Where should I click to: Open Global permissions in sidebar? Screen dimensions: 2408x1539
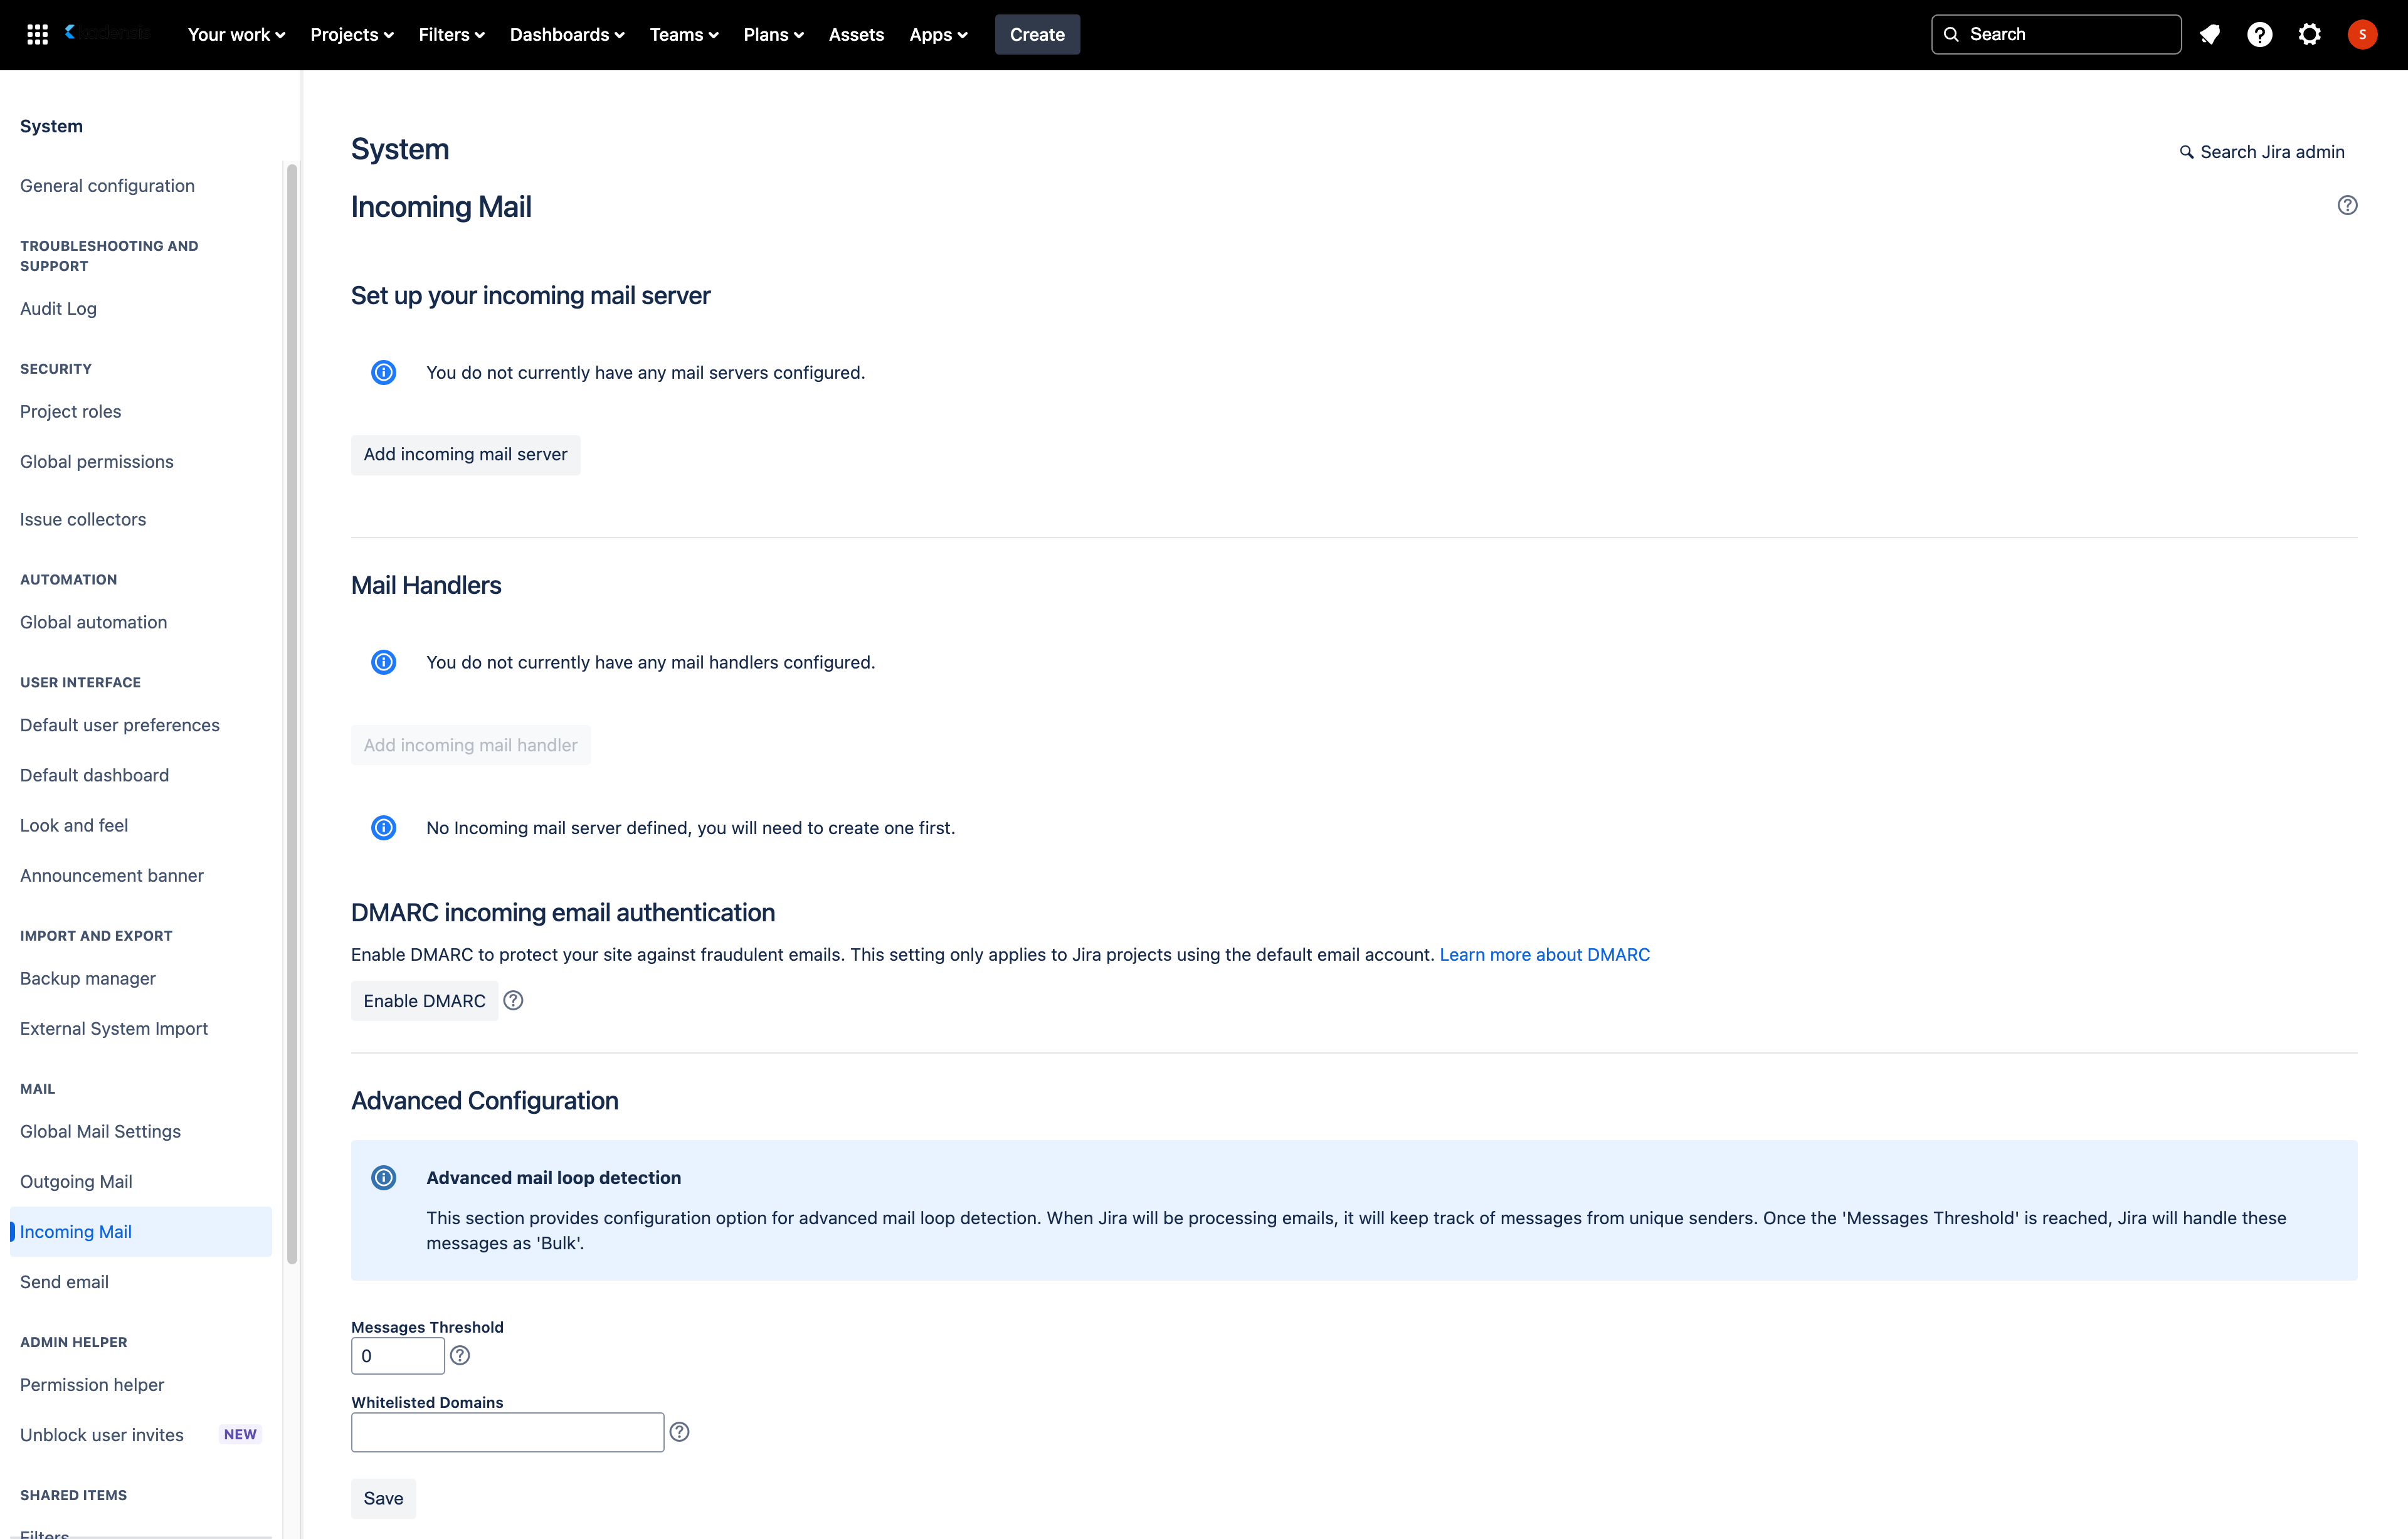tap(97, 462)
